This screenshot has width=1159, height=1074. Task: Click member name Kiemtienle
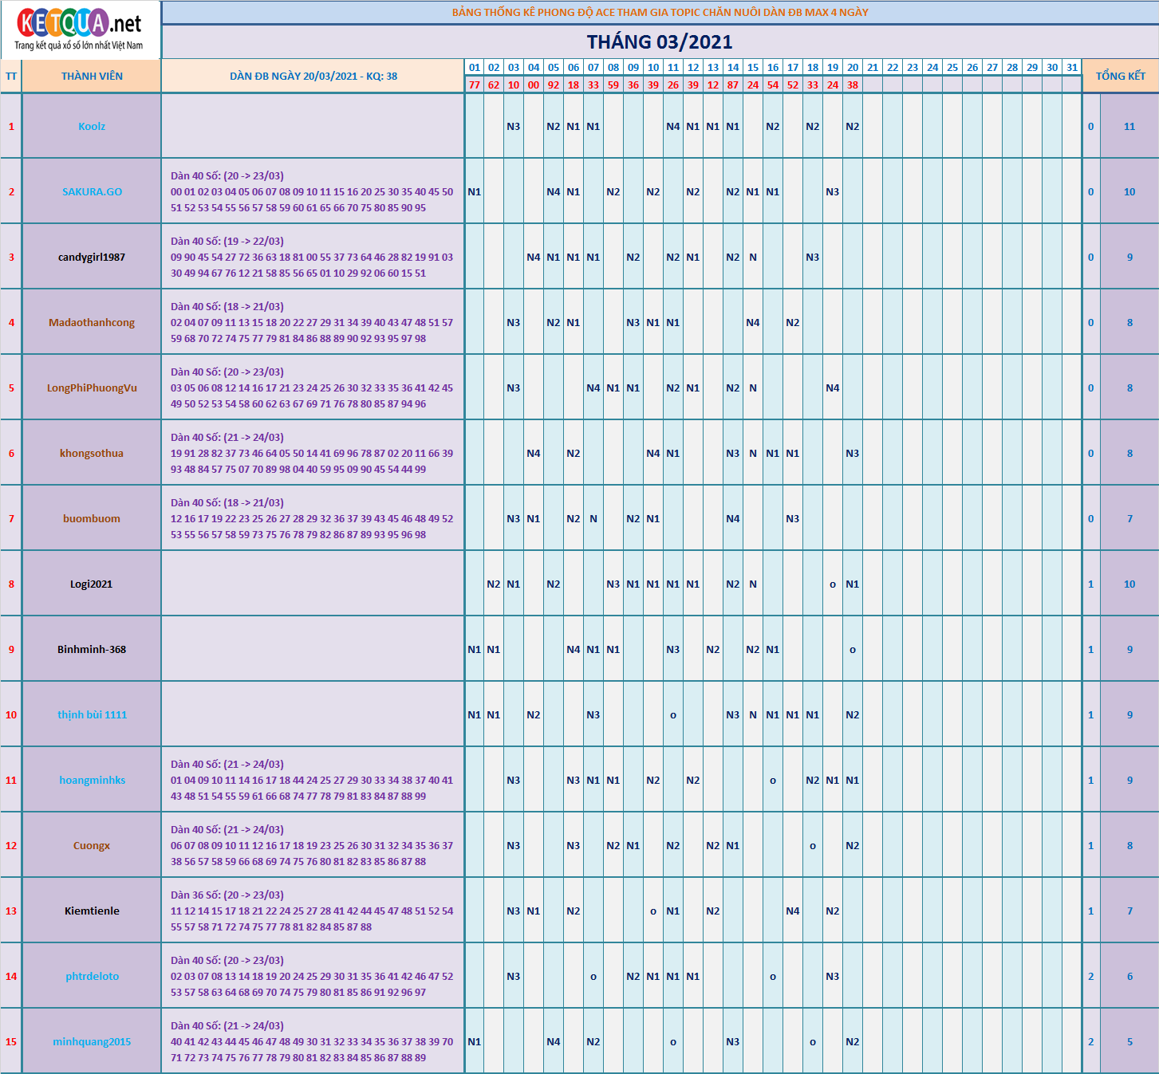[x=92, y=911]
